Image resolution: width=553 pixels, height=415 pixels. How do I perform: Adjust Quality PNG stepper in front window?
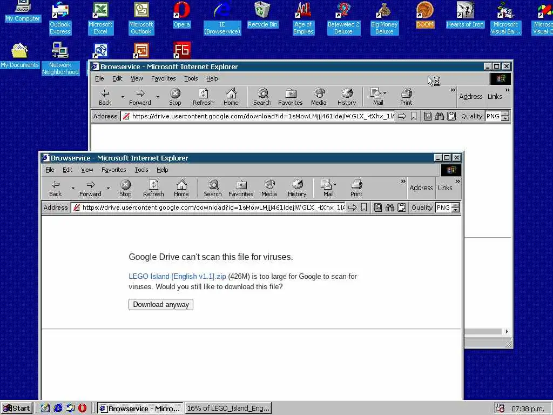(456, 207)
